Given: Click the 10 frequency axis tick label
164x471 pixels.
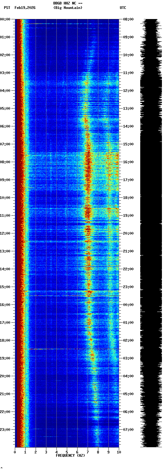Looking at the screenshot, I should pyautogui.click(x=119, y=452).
